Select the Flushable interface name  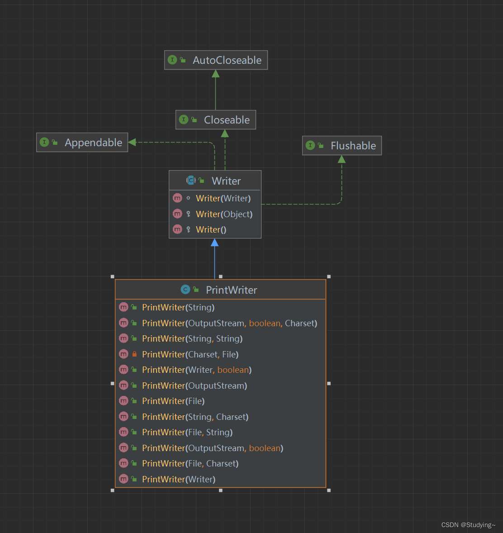(x=353, y=146)
